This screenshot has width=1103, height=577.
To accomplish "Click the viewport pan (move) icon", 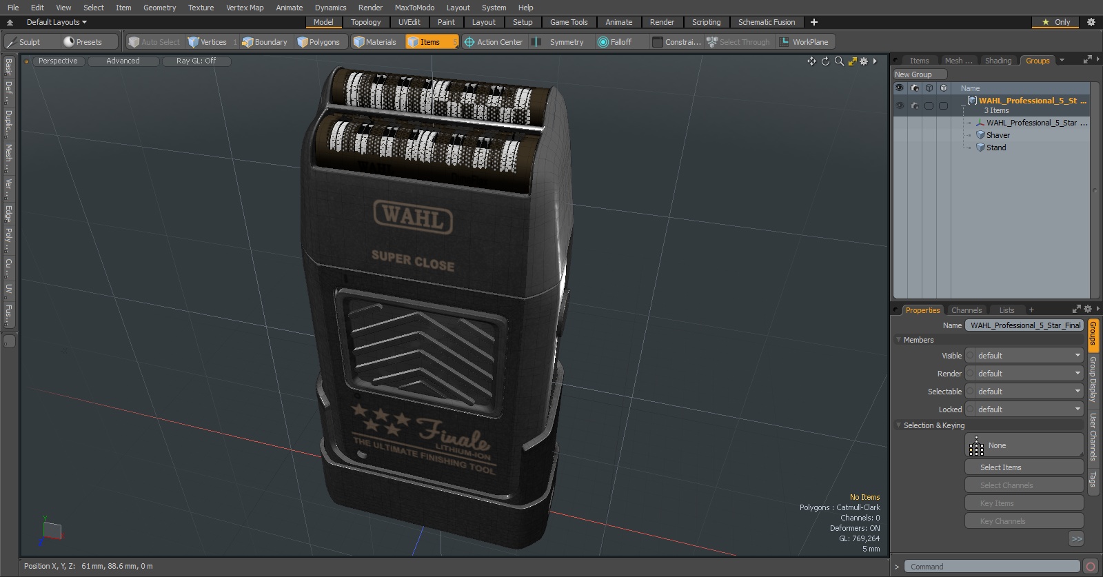I will [x=811, y=61].
